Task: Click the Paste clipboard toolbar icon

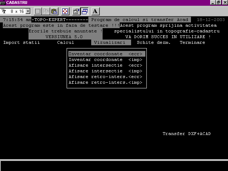Action: tap(54, 11)
